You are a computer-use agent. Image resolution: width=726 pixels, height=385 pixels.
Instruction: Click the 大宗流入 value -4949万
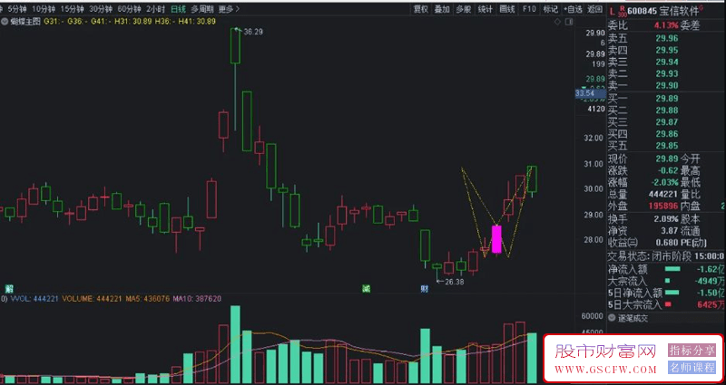pyautogui.click(x=711, y=281)
